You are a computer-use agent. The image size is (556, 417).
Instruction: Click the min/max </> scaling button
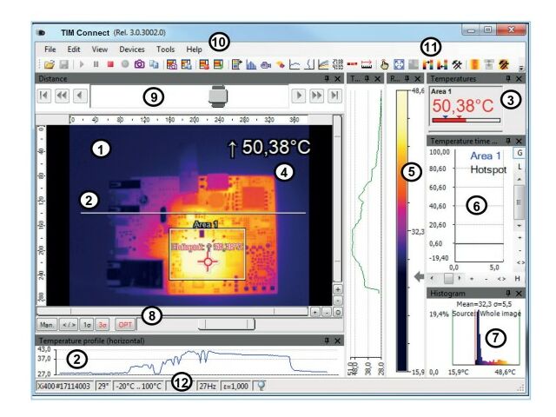pos(69,323)
